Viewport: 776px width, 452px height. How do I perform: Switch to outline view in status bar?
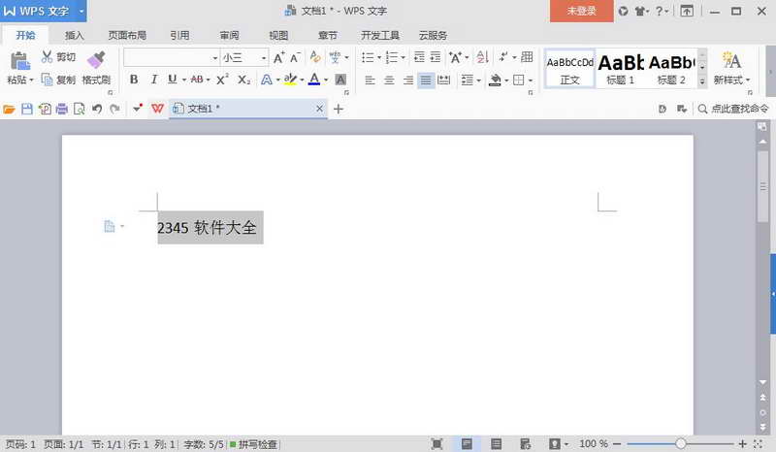(497, 444)
